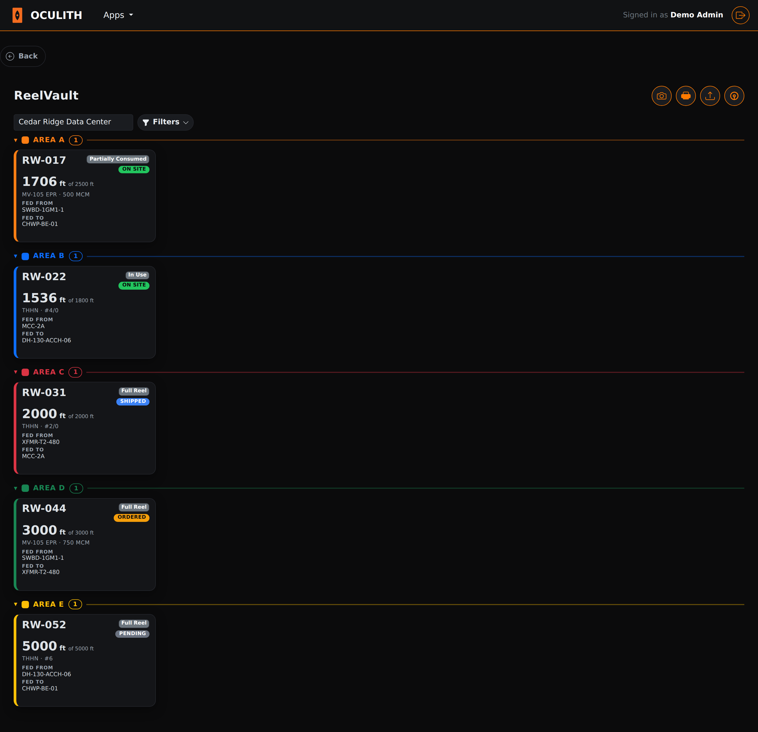
Task: Click the green Area D color swatch
Action: coord(25,488)
